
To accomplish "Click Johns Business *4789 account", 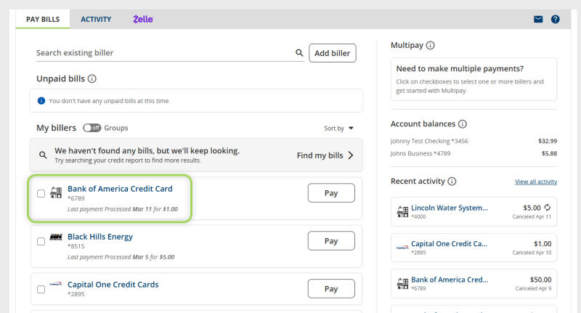I will pyautogui.click(x=420, y=153).
